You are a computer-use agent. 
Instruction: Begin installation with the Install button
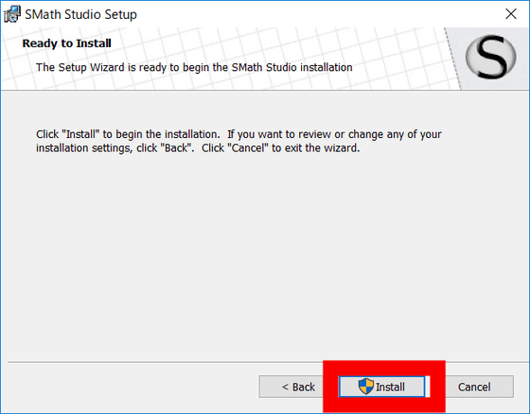382,387
